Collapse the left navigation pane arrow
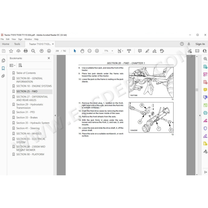 [x=55, y=116]
